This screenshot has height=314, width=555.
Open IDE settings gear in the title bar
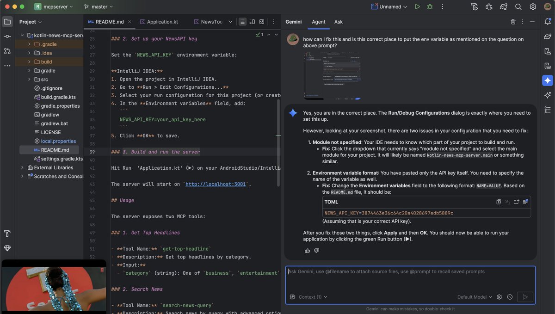pos(533,7)
